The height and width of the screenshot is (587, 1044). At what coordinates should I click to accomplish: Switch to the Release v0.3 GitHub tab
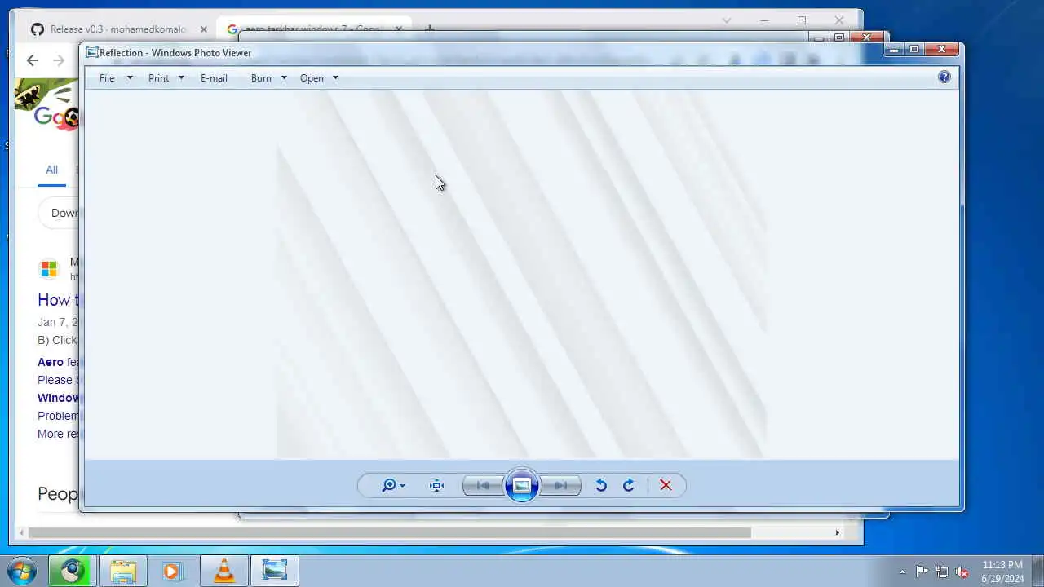click(117, 29)
